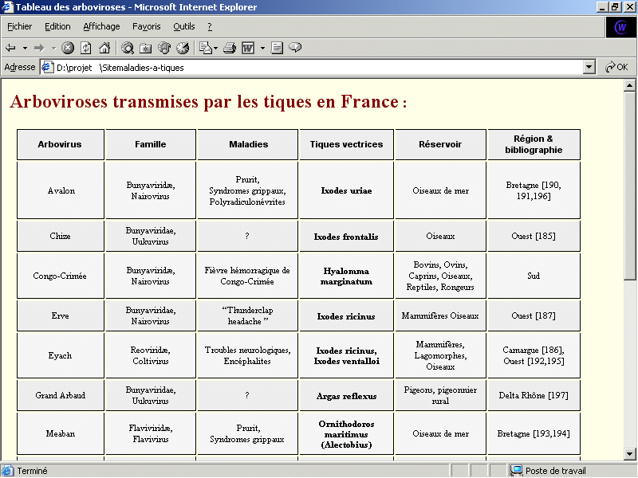Image resolution: width=638 pixels, height=478 pixels.
Task: Click the scrollbar up arrow
Action: [629, 85]
